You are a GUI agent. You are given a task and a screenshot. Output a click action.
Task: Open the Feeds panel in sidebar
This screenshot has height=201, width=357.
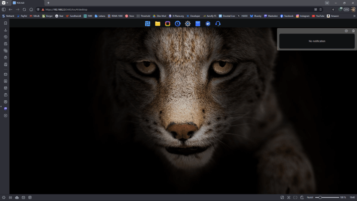tap(5, 102)
